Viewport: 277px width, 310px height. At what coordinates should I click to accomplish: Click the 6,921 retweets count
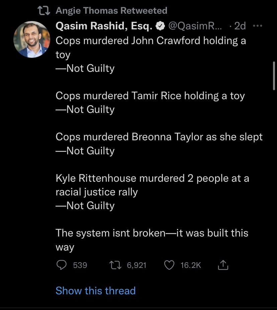tap(136, 265)
